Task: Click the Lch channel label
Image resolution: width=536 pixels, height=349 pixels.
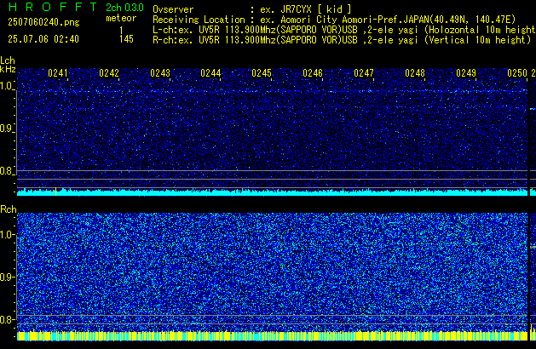Action: point(8,60)
